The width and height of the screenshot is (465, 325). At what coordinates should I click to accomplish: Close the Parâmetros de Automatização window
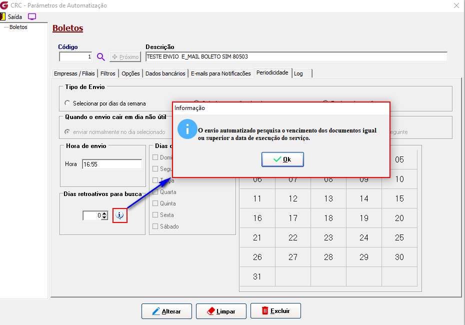pyautogui.click(x=456, y=5)
